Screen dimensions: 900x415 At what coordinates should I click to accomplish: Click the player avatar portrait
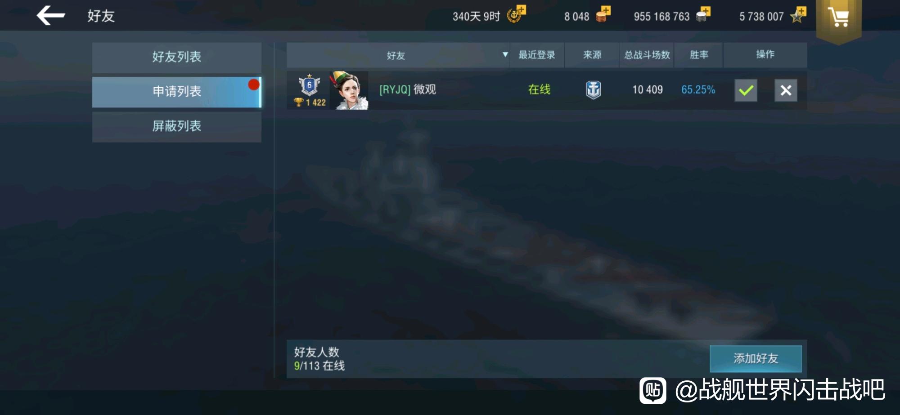click(x=349, y=90)
